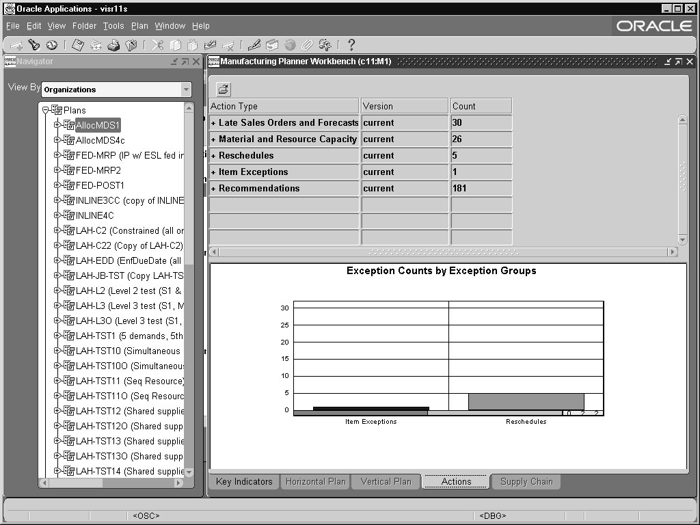This screenshot has width=700, height=525.
Task: Switch to the Supply Chain tab
Action: coord(526,482)
